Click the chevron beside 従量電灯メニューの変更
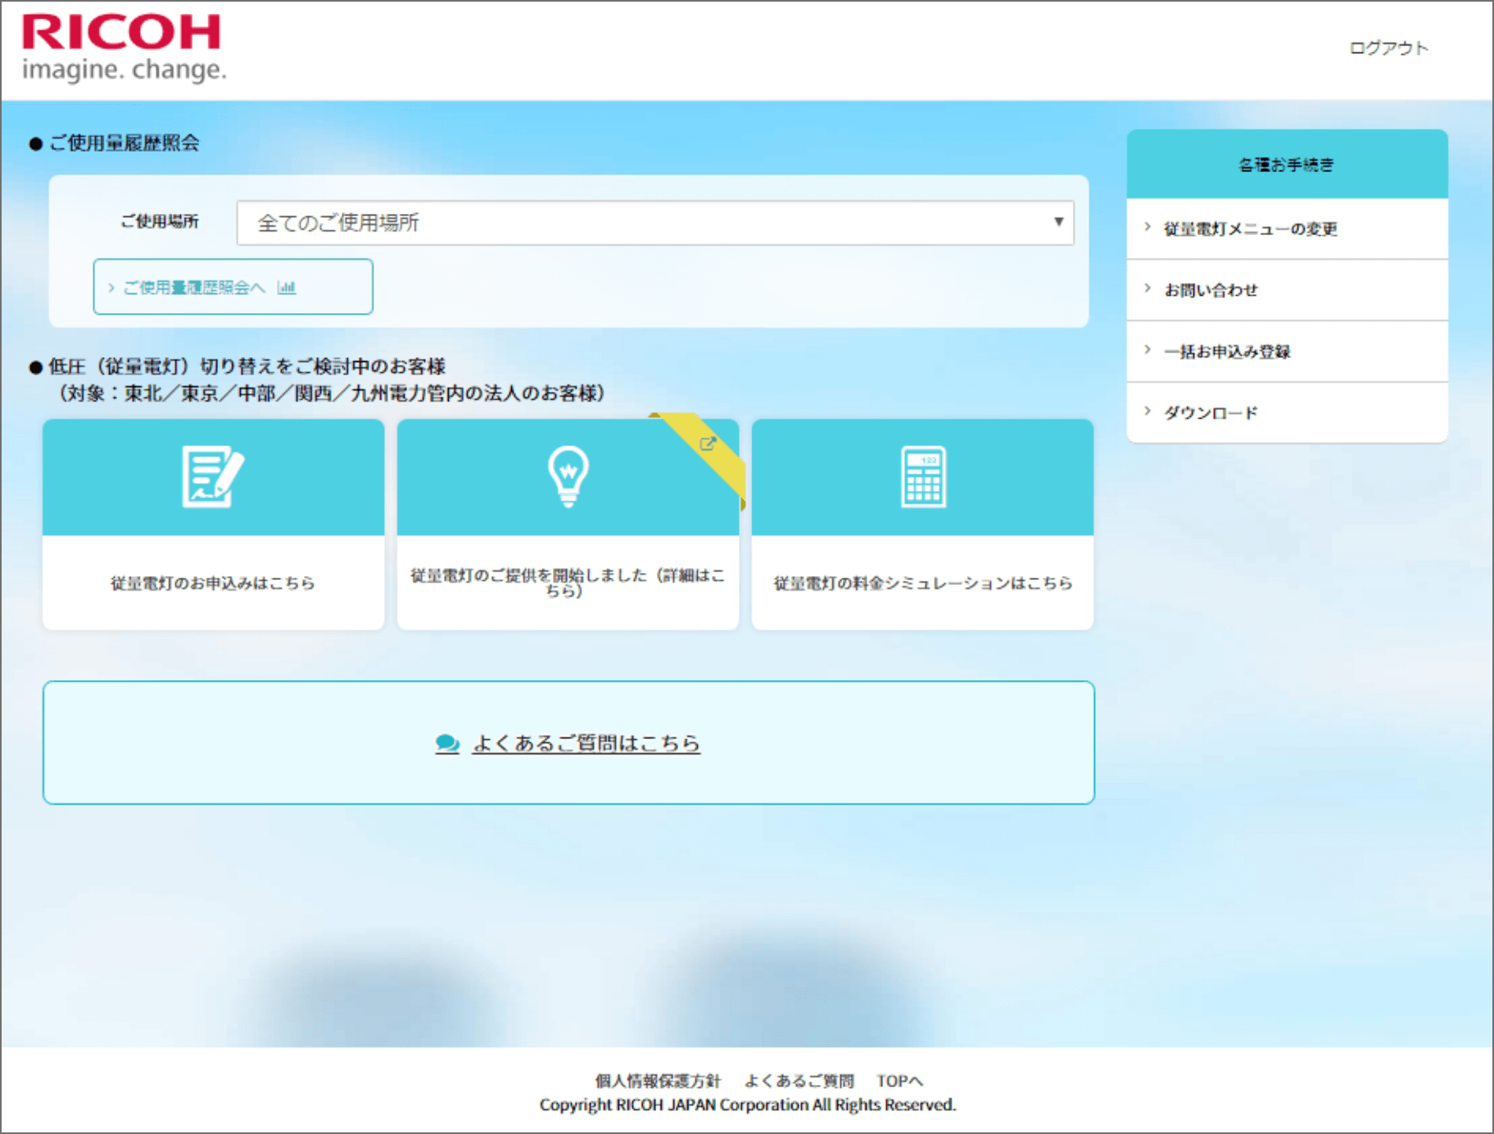Screen dimensions: 1494x1134 [x=1148, y=228]
